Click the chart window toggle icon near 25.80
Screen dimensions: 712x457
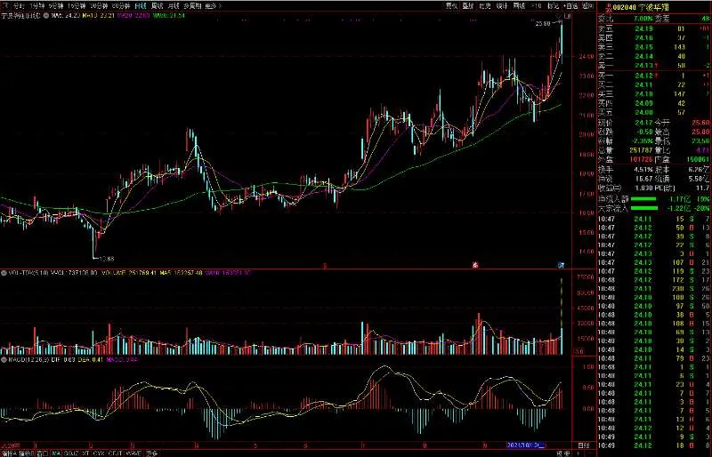pos(567,16)
